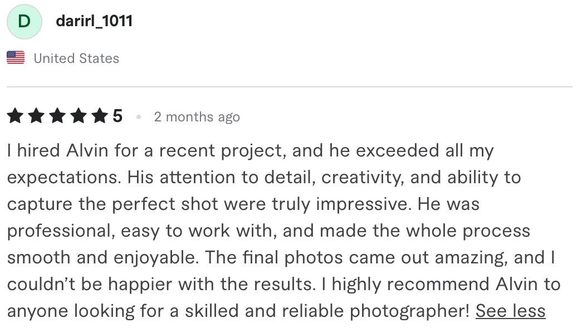Click the line starting with professional, easy

click(268, 231)
